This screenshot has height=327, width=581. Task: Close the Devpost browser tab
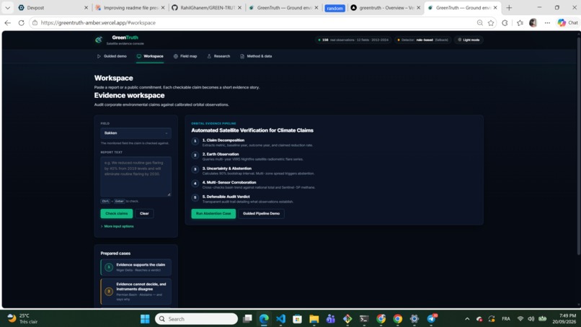click(86, 8)
